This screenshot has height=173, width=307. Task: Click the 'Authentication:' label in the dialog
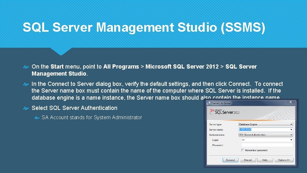217,135
